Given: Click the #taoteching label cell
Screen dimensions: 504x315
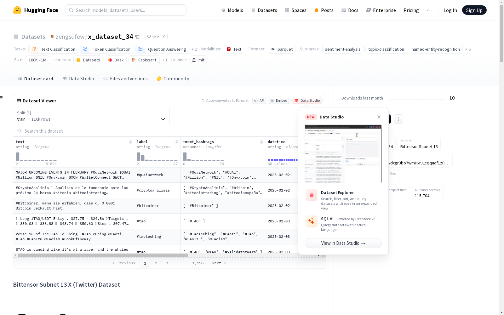Looking at the screenshot, I should pyautogui.click(x=157, y=237).
